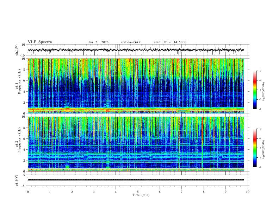Image resolution: width=279 pixels, height=215 pixels.
Task: Click the 'VLF Spectra' title text
Action: click(x=40, y=42)
